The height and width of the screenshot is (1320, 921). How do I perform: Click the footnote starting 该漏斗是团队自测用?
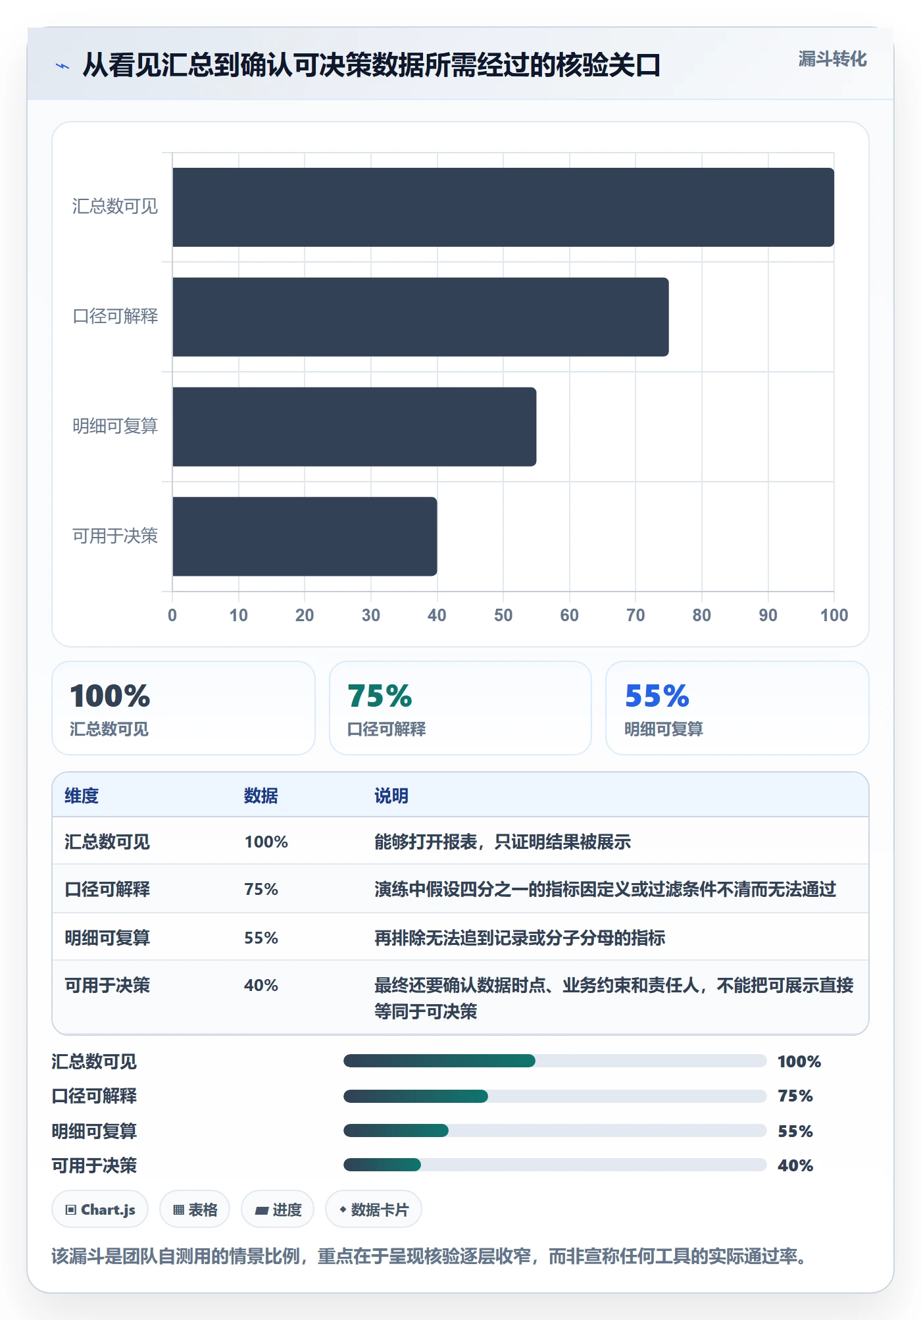coord(430,1256)
